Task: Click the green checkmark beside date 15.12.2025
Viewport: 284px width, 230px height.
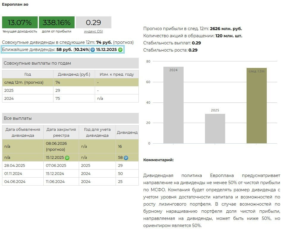Action: click(x=120, y=49)
